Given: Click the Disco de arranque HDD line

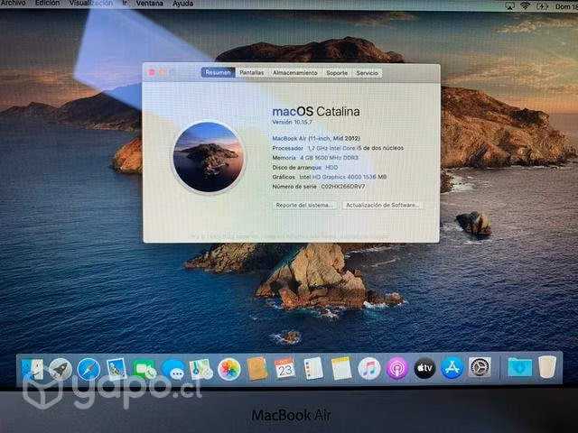Looking at the screenshot, I should [305, 167].
